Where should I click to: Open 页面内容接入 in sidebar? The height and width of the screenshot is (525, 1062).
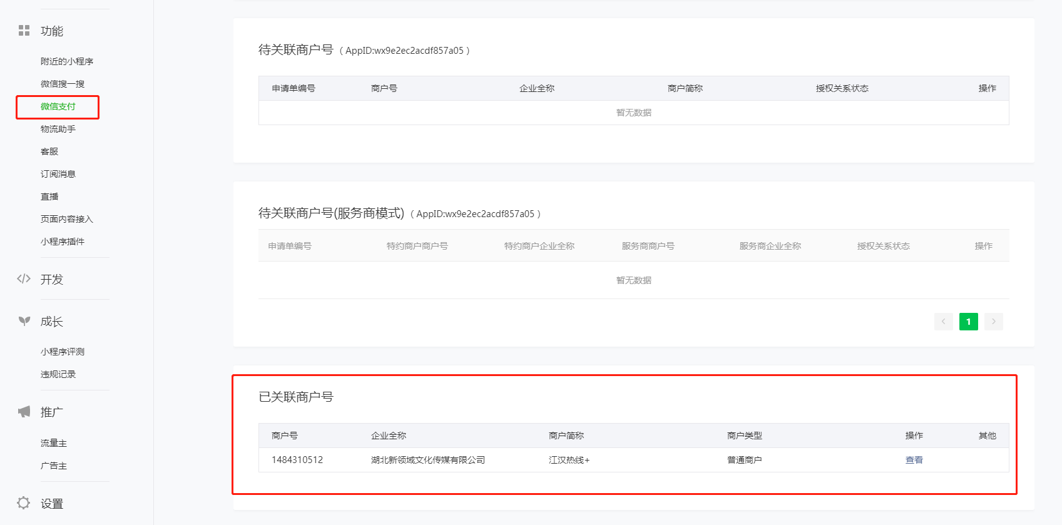click(x=67, y=219)
